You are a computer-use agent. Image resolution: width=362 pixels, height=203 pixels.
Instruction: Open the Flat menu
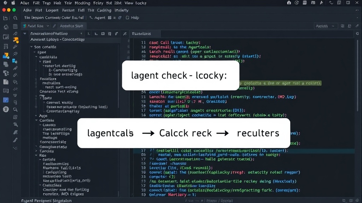tap(39, 10)
